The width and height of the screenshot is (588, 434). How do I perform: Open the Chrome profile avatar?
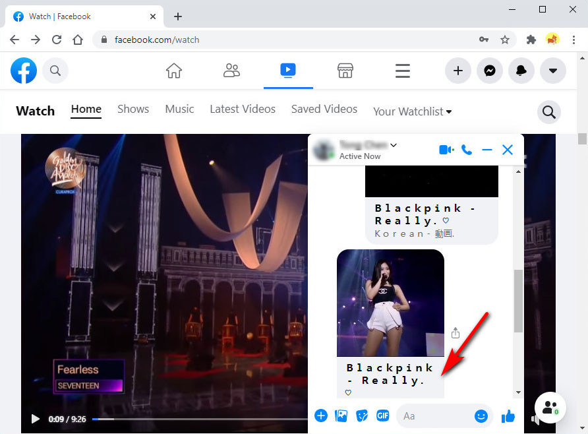(552, 39)
